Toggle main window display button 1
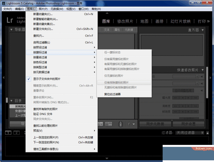The height and width of the screenshot is (162, 214). [8, 133]
